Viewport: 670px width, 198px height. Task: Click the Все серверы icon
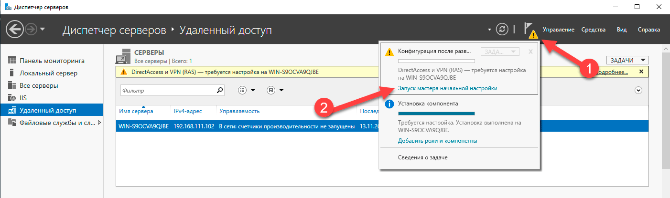(12, 85)
